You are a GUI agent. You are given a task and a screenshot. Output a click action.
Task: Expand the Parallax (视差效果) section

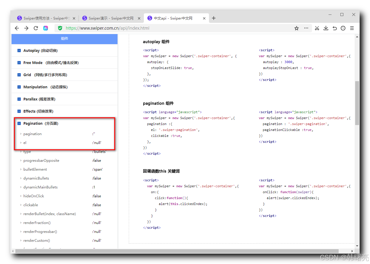(x=65, y=99)
